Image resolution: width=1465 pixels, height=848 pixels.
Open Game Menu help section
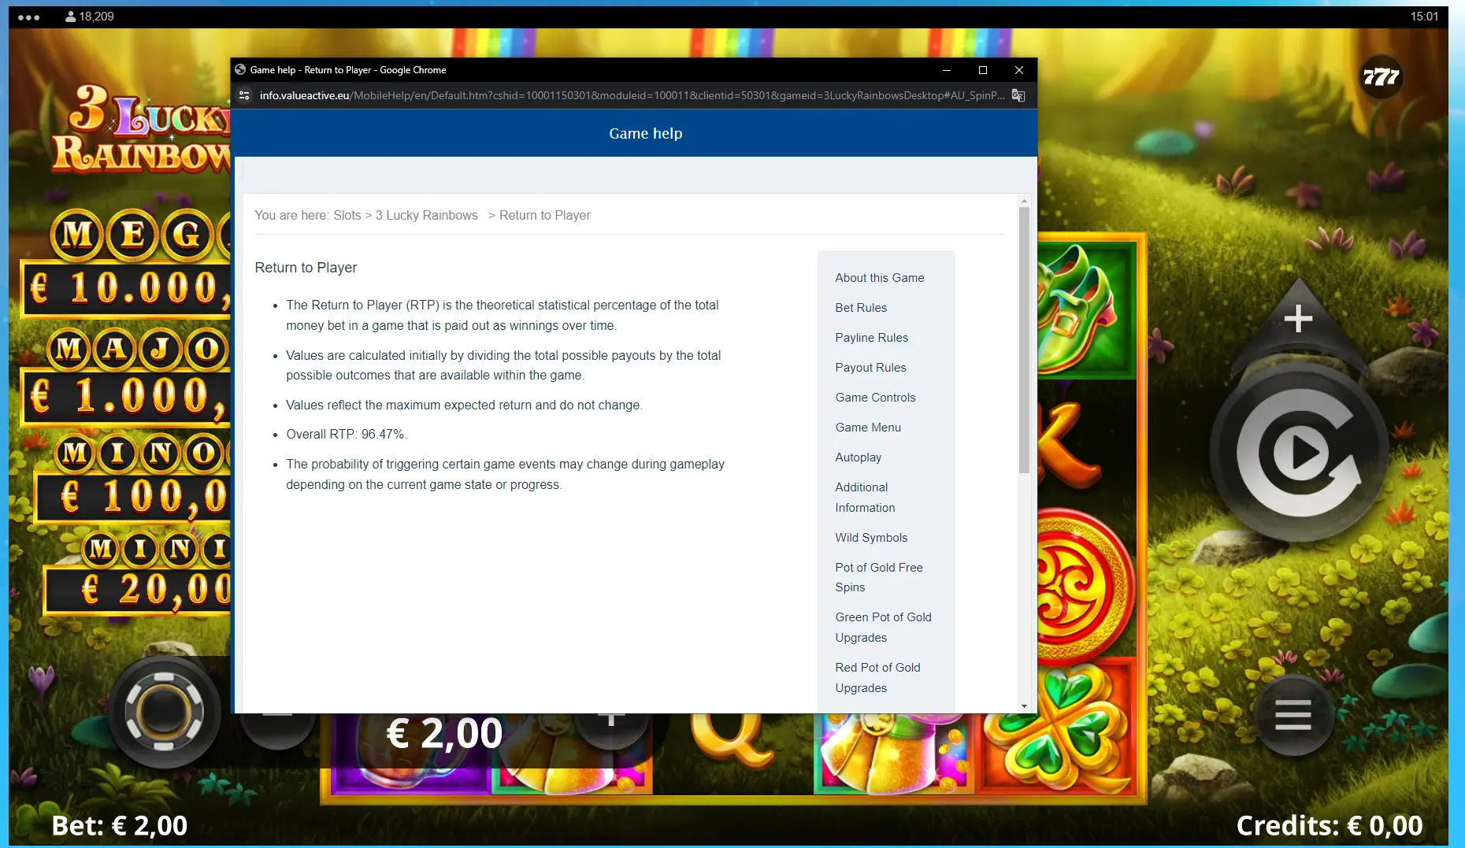868,428
